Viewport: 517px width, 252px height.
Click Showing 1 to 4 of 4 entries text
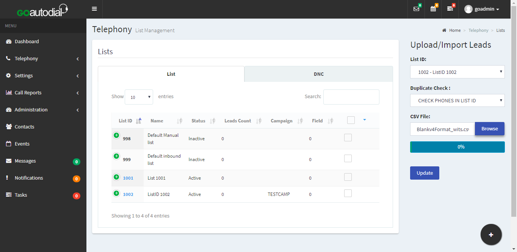[140, 216]
